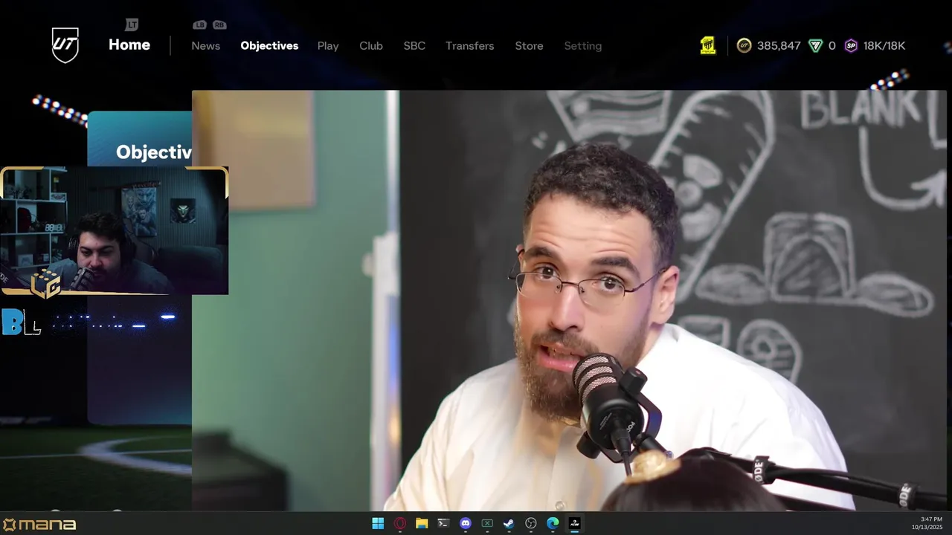Click the RB bumper hint icon
Viewport: 952px width, 535px height.
pyautogui.click(x=219, y=25)
